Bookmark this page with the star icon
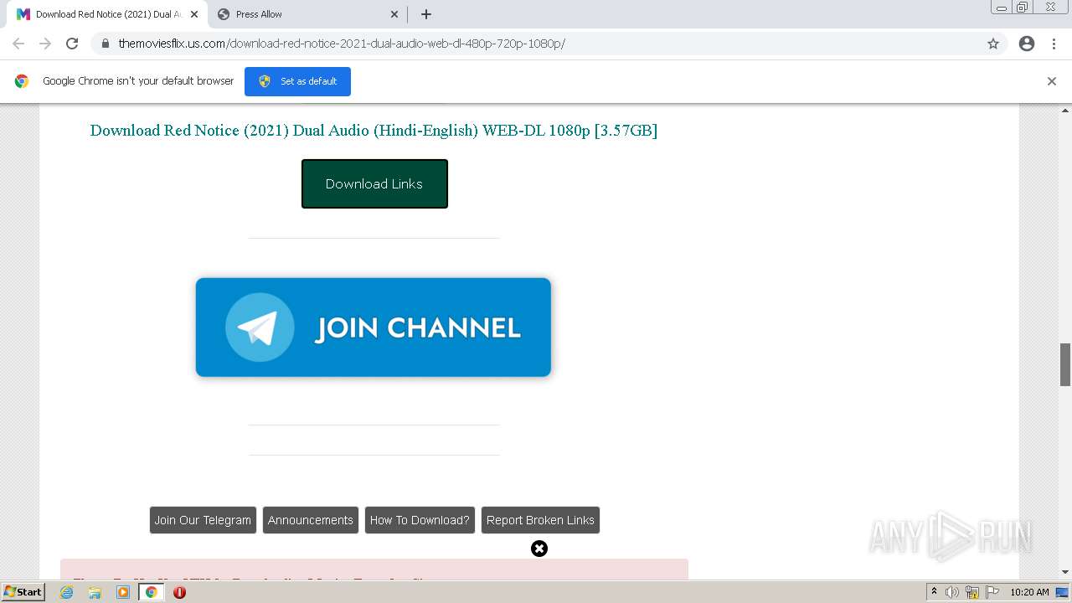 pyautogui.click(x=993, y=44)
